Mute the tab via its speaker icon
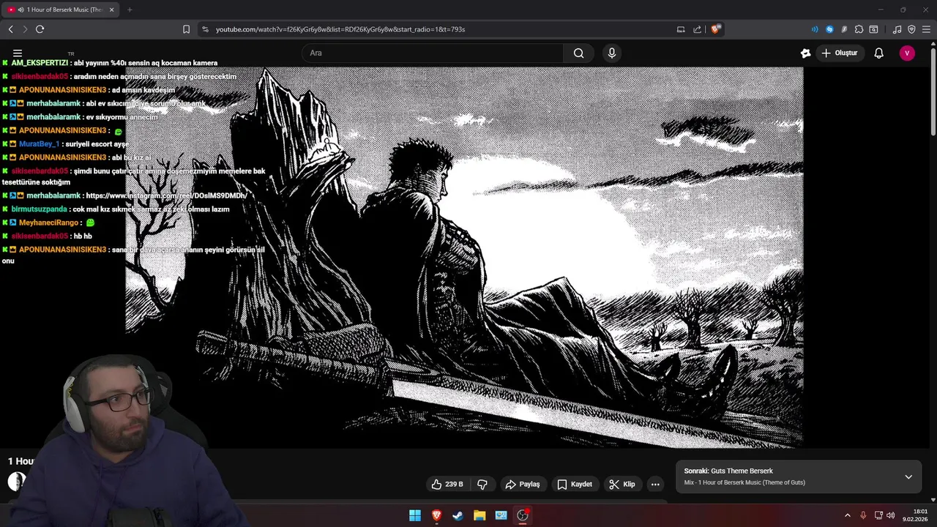This screenshot has width=937, height=527. coord(20,10)
